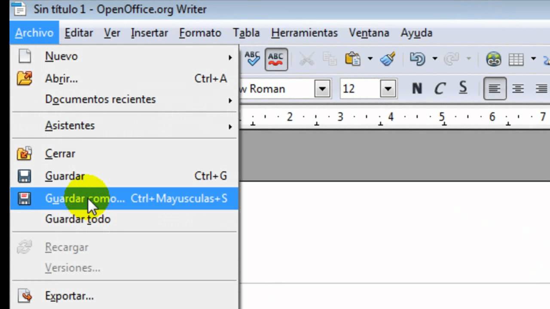Select left text alignment

coord(495,88)
